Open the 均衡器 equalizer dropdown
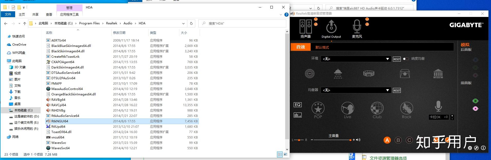 pyautogui.click(x=356, y=90)
